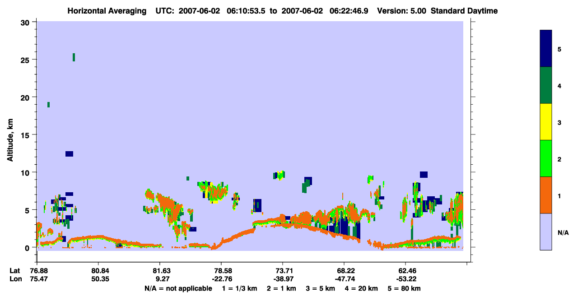
Task: Click the 10 altitude tick label
Action: (x=26, y=172)
